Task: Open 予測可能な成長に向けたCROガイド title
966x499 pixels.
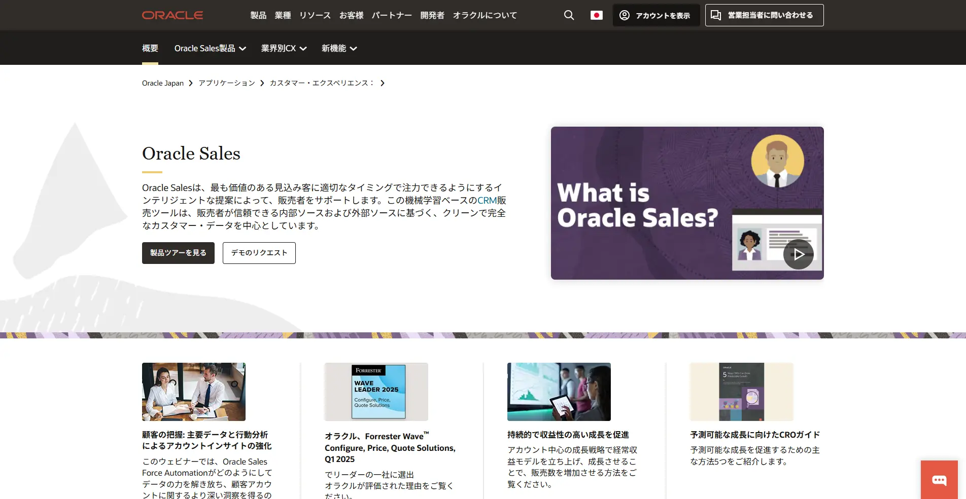Action: [x=755, y=435]
